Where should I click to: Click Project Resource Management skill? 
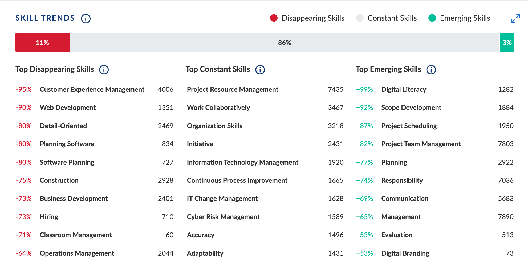233,89
